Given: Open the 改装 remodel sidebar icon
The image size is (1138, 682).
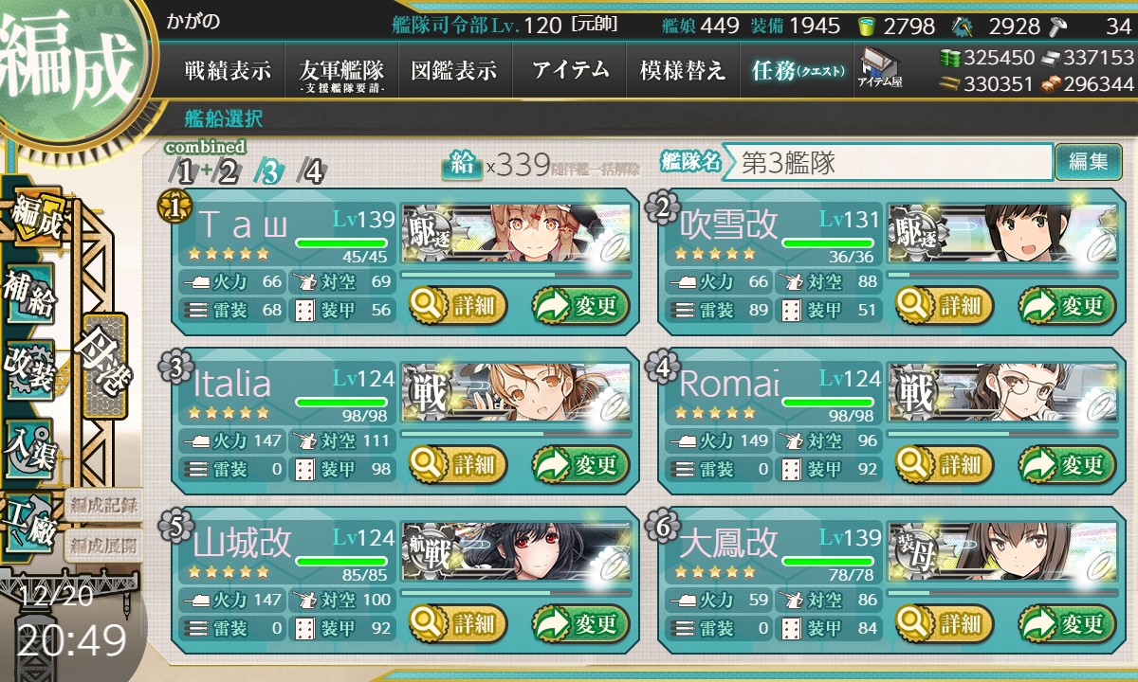Looking at the screenshot, I should click(30, 368).
